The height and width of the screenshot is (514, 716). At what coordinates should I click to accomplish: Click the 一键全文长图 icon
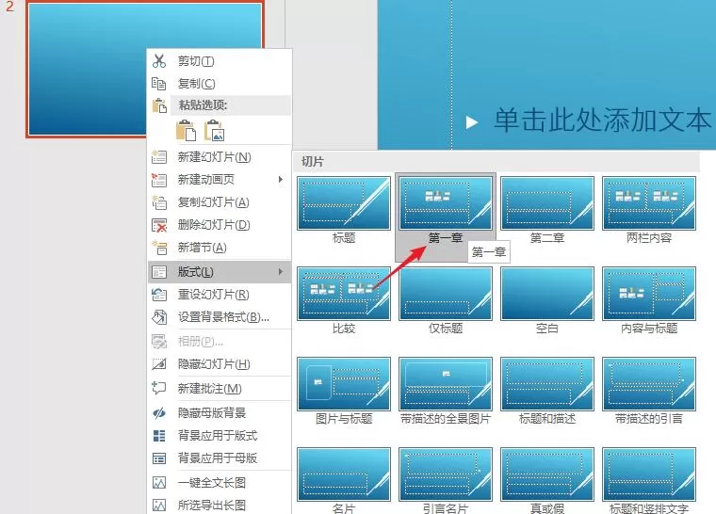(159, 483)
